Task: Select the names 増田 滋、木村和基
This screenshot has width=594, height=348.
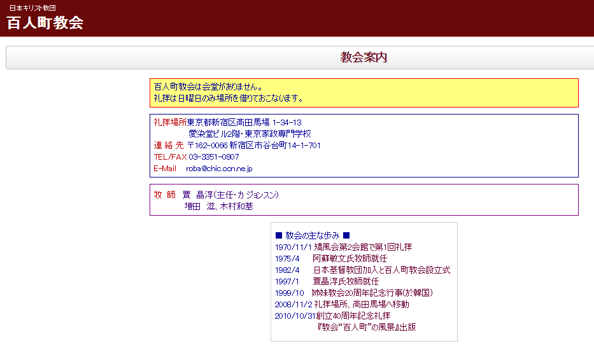Action: pos(218,206)
